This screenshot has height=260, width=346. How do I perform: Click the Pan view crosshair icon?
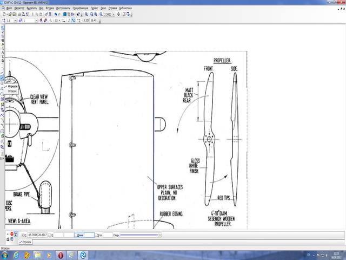click(x=118, y=14)
